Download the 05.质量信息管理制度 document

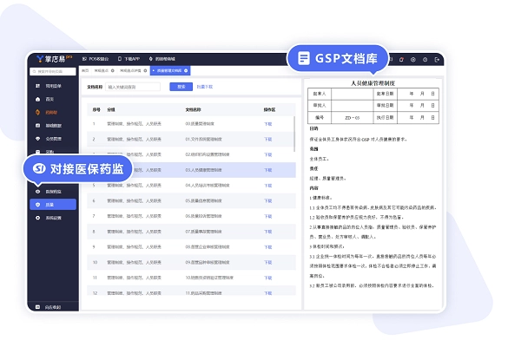point(268,200)
